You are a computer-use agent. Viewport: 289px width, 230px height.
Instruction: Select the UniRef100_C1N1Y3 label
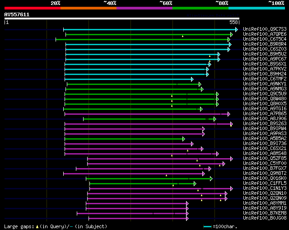tap(265, 188)
